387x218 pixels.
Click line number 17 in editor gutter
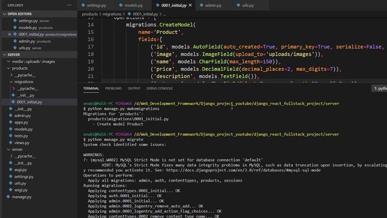(91, 47)
